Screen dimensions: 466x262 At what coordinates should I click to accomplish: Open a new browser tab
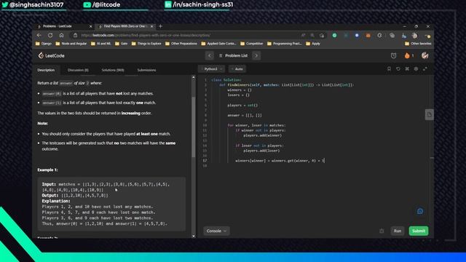point(160,26)
